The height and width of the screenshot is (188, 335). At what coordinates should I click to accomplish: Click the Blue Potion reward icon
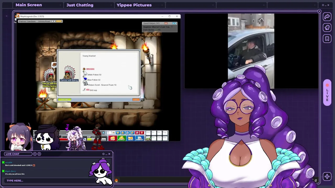[x=85, y=79]
